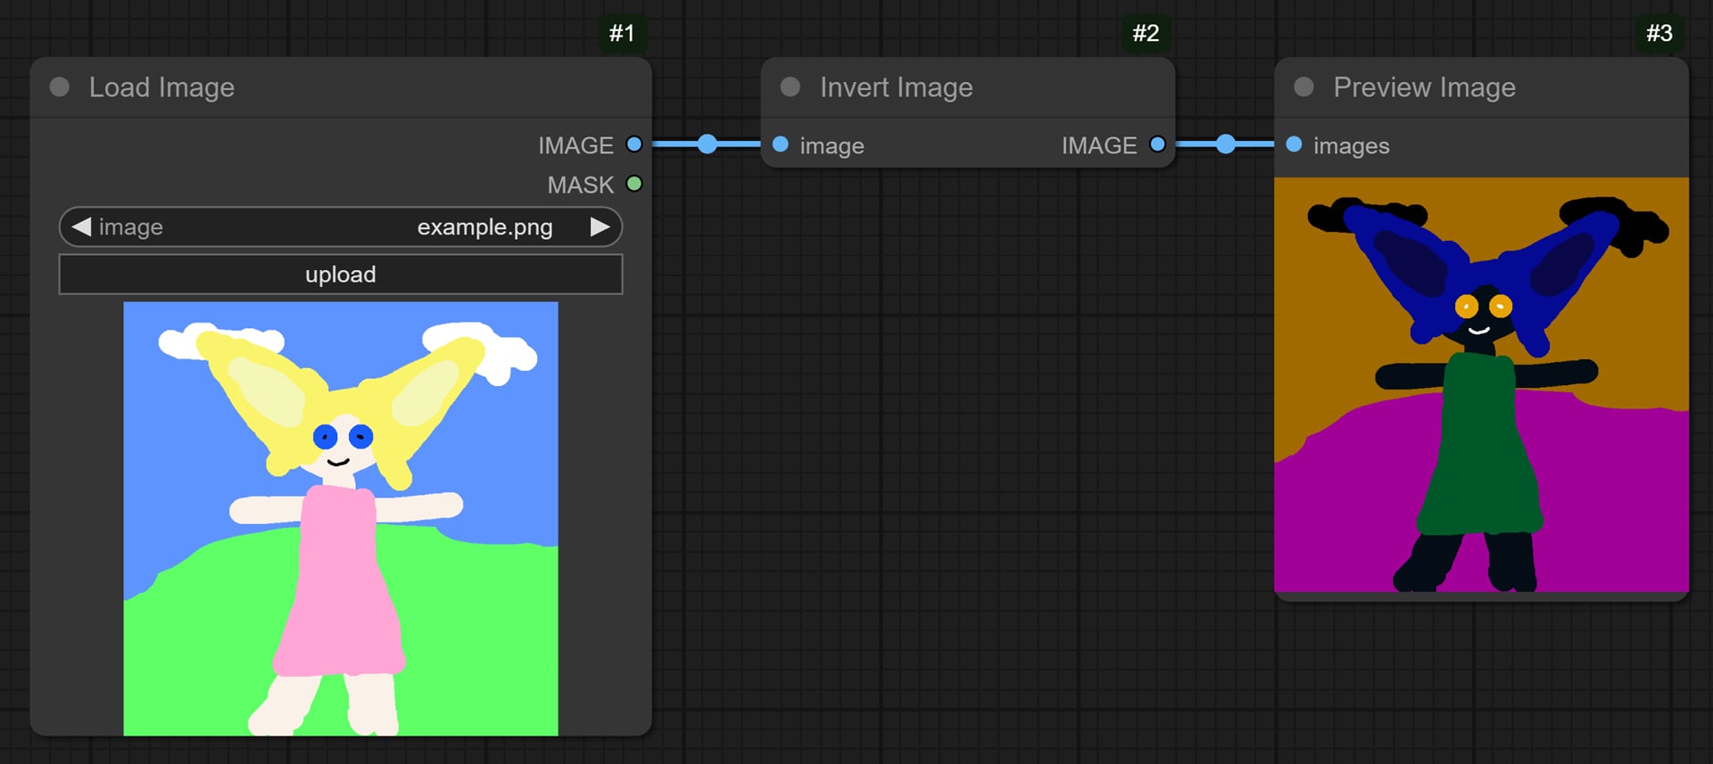Click the images input socket on Preview Image
This screenshot has height=764, width=1713.
click(x=1295, y=144)
